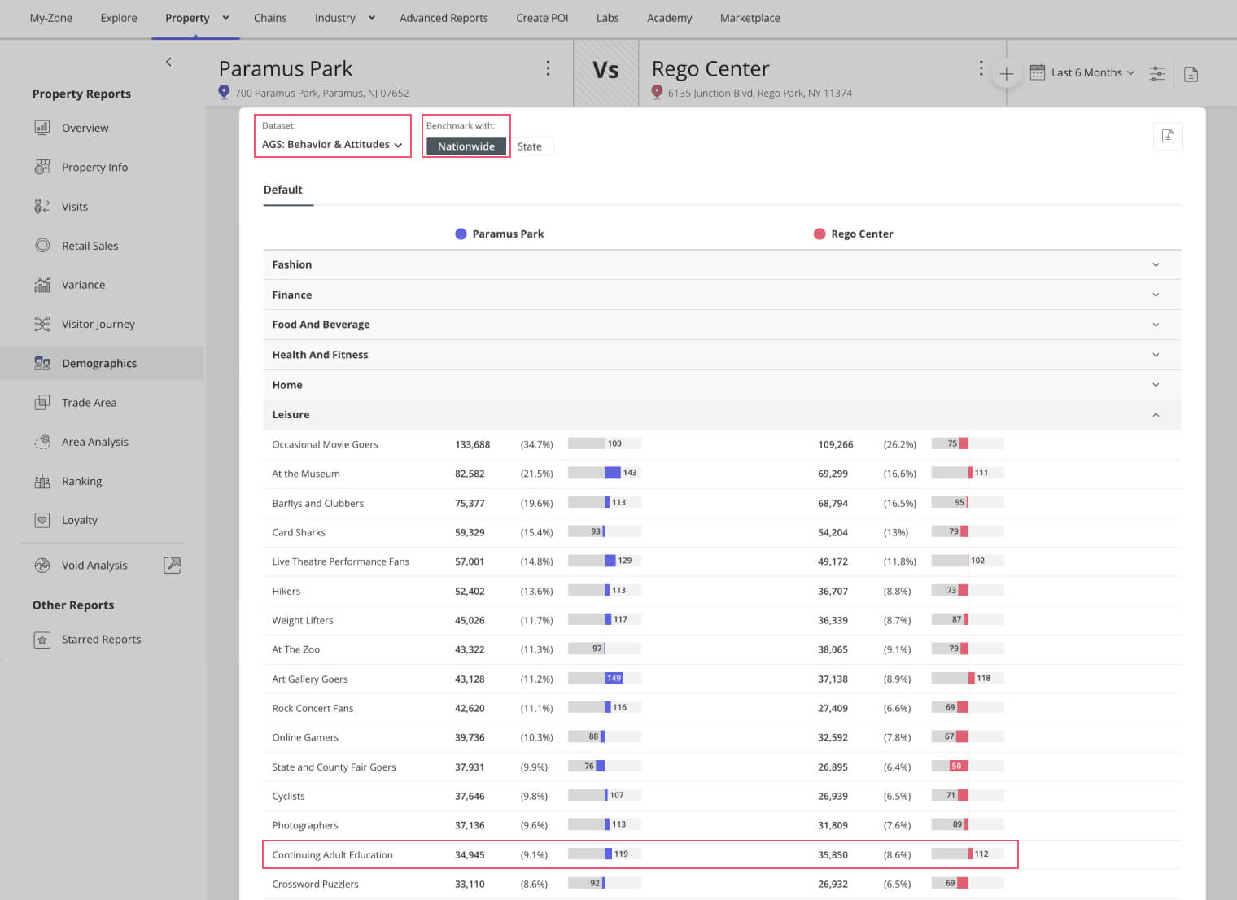Click the Visitor Journey icon
The image size is (1237, 900).
[x=42, y=324]
